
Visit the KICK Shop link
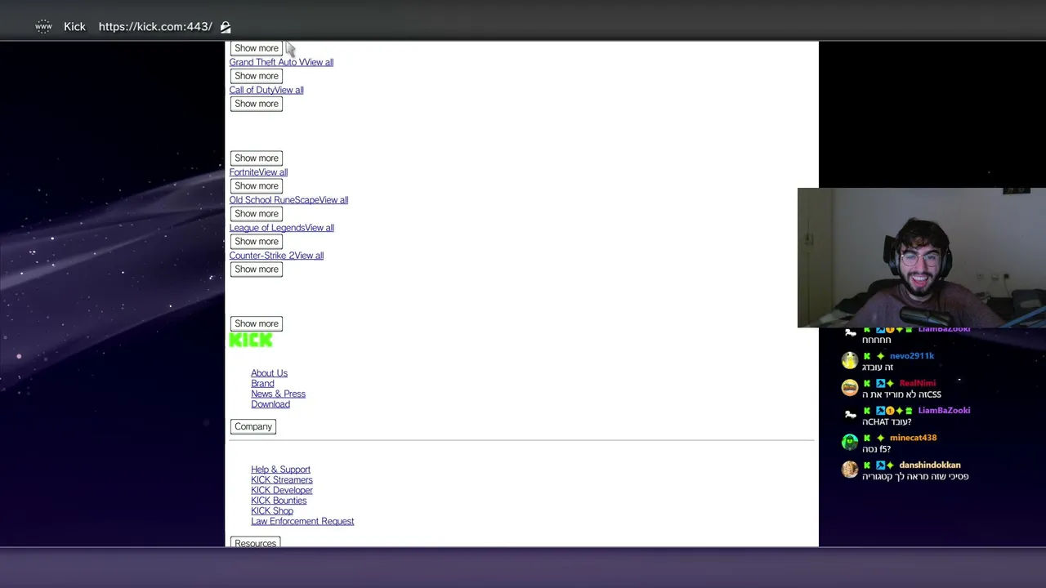coord(272,511)
